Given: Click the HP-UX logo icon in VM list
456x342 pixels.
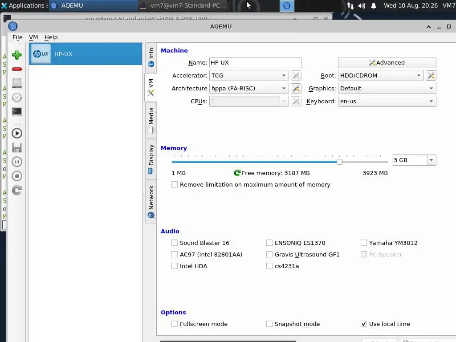Looking at the screenshot, I should pos(41,54).
